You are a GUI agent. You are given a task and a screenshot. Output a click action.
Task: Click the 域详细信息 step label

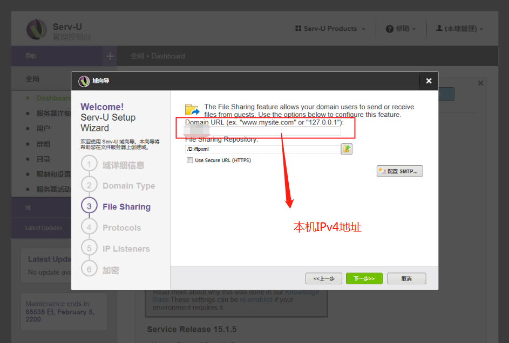[124, 165]
